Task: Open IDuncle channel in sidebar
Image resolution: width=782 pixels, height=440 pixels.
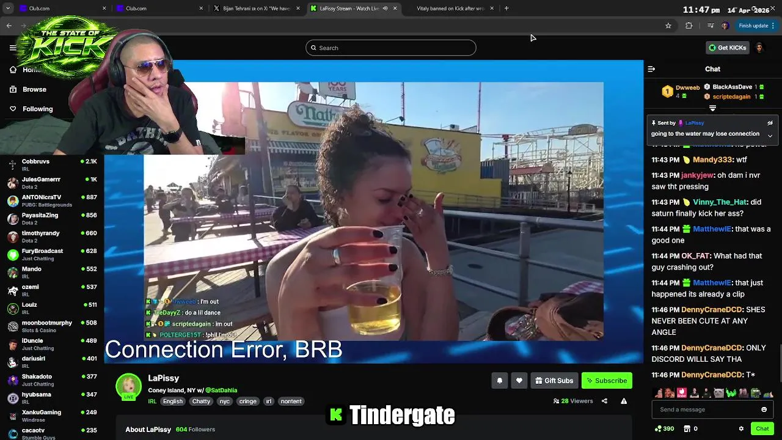Action: point(52,344)
